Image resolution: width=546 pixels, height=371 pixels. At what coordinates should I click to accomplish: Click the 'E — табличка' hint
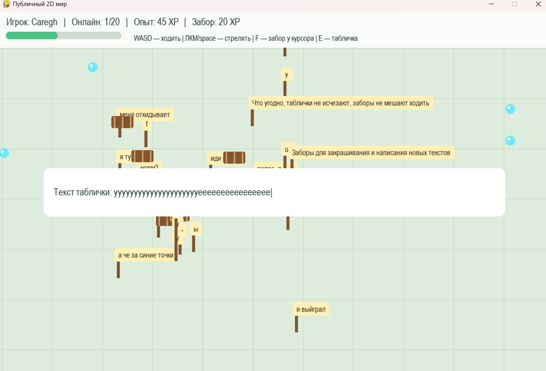(x=338, y=39)
